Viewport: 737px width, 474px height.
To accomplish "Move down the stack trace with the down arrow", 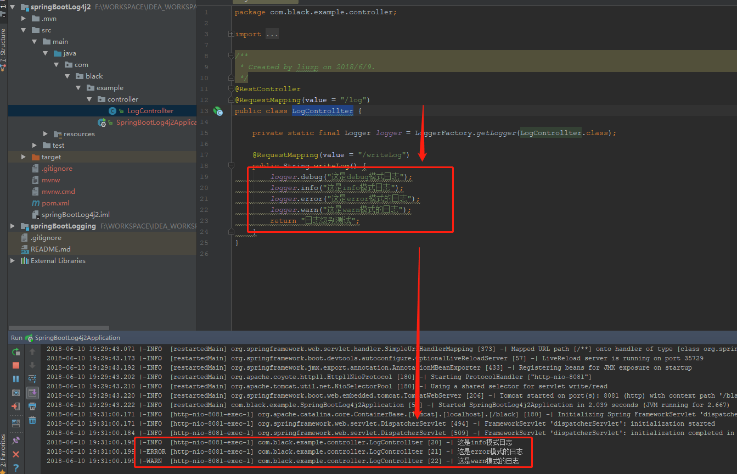I will tap(32, 365).
